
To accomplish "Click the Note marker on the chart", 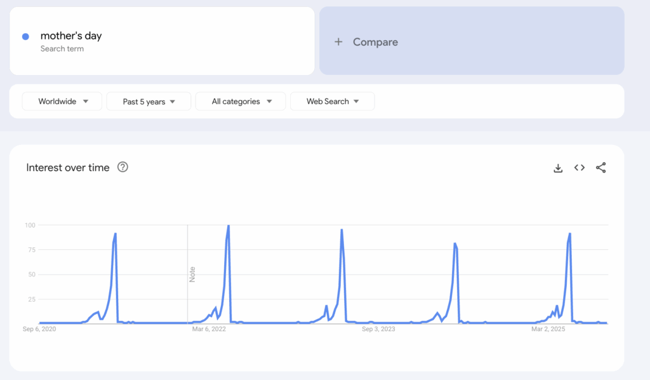I will [x=192, y=275].
